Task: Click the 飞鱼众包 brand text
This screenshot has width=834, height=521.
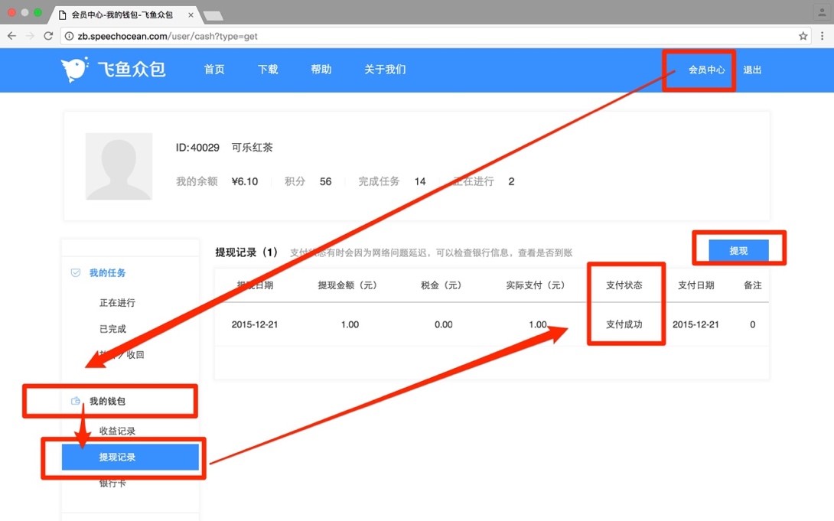Action: [132, 69]
